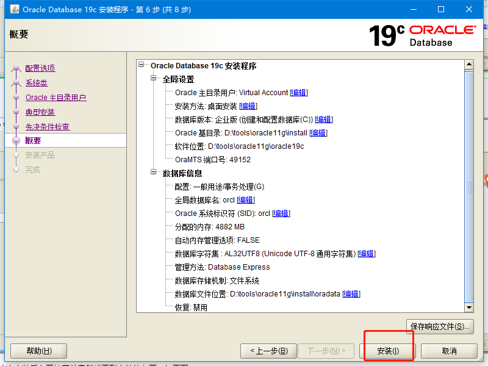The width and height of the screenshot is (488, 366).
Task: Collapse the 数据库信息 tree section
Action: click(x=154, y=172)
